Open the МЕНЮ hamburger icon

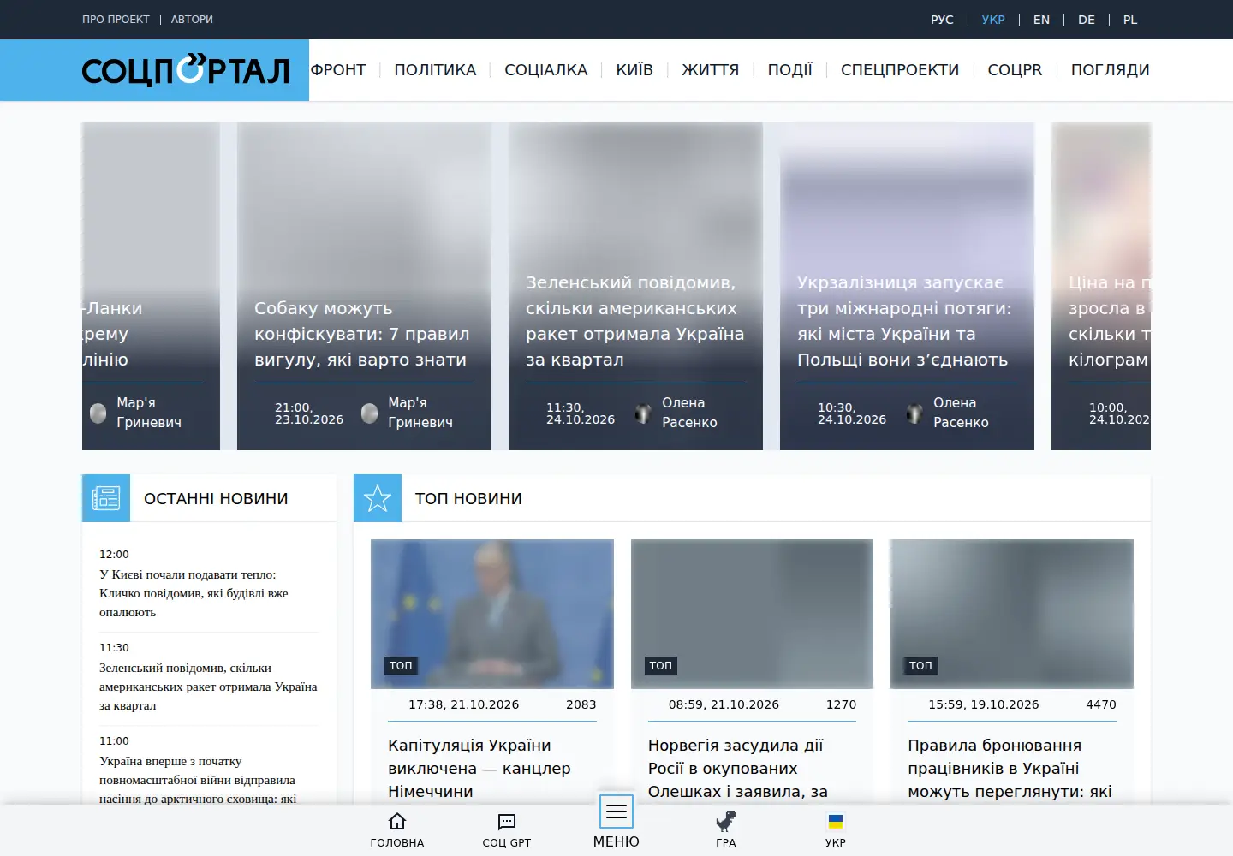pos(616,811)
